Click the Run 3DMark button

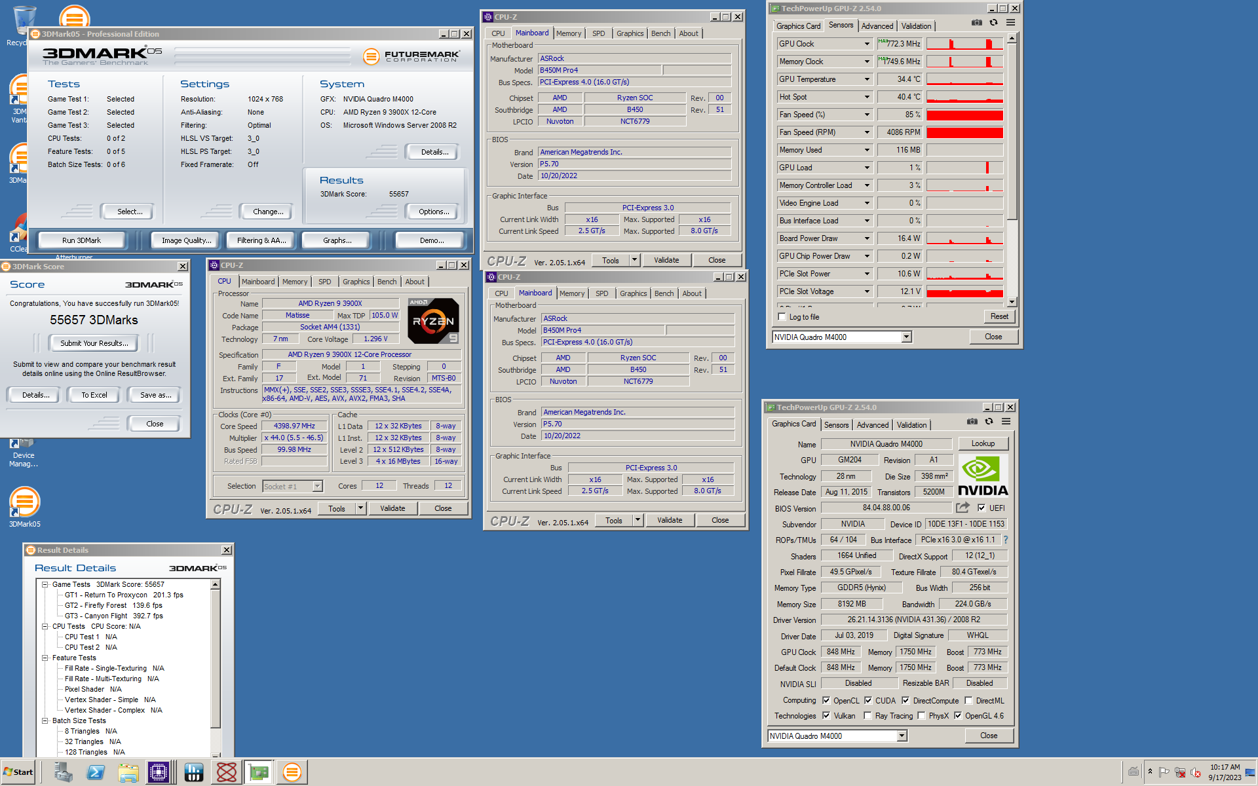82,240
